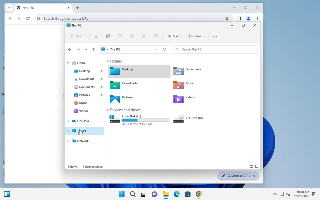Select the New Tab tab in Chrome
320x200 pixels.
[x=43, y=8]
